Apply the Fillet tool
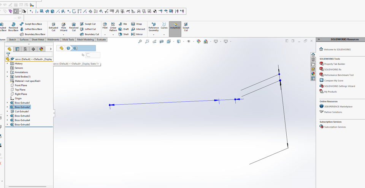This screenshot has width=365, height=188. click(x=105, y=25)
